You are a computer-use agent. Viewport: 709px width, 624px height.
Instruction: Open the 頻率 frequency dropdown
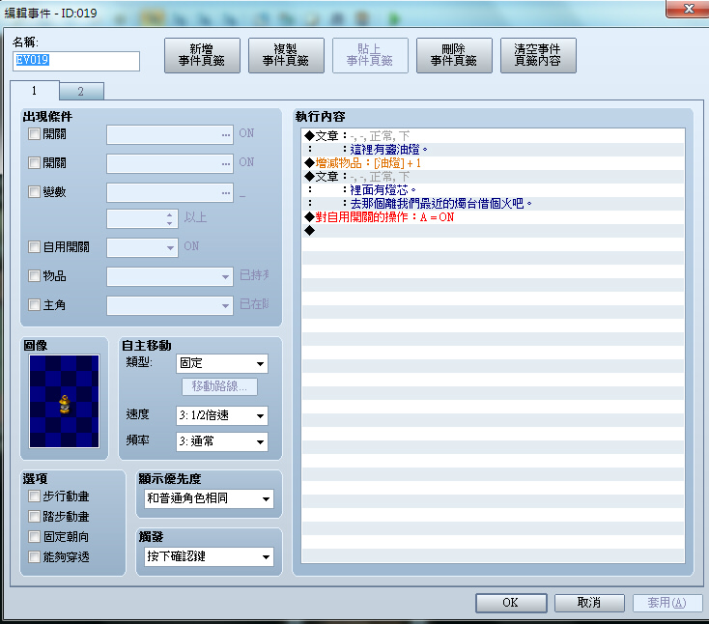[x=221, y=441]
